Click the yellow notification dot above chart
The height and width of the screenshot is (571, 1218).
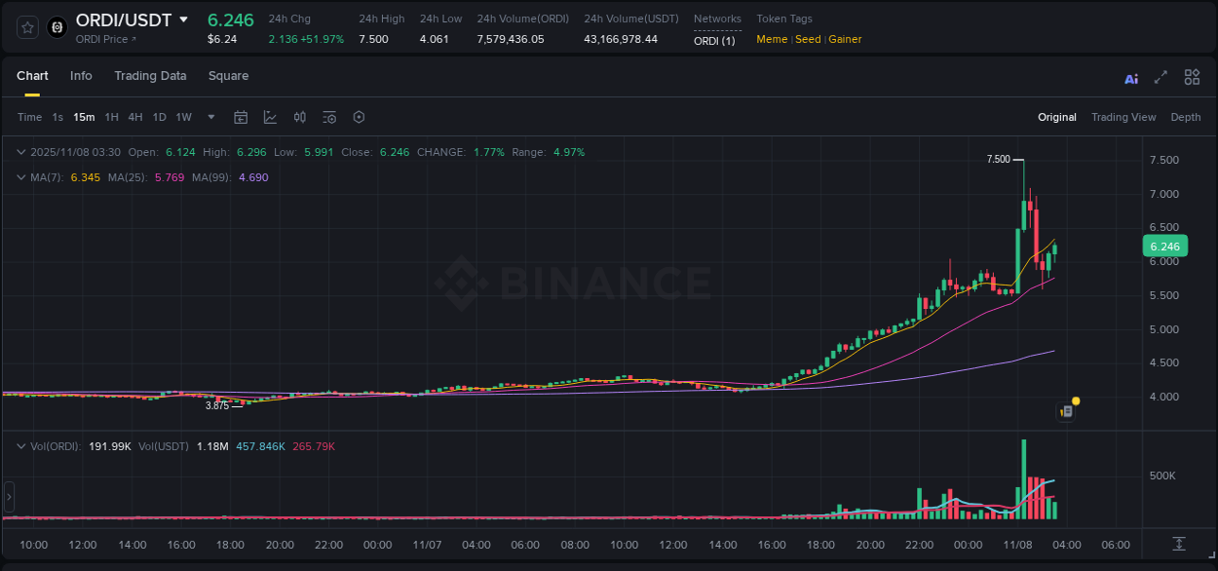click(1076, 400)
